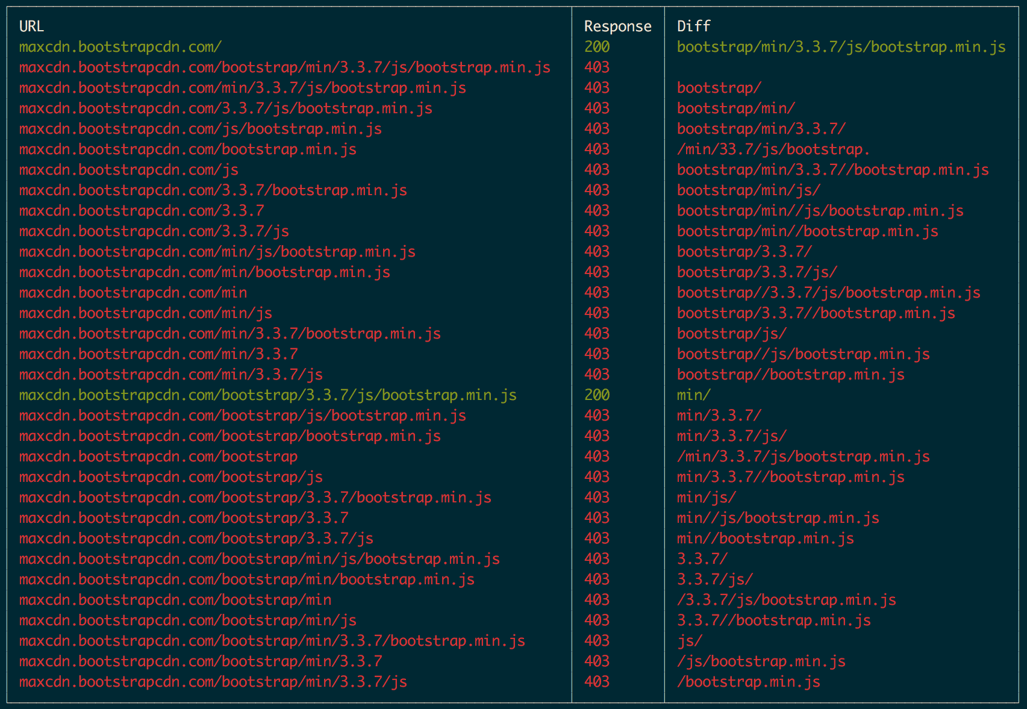Click Diff value min/3.3.7/js/
The height and width of the screenshot is (709, 1027).
point(732,436)
